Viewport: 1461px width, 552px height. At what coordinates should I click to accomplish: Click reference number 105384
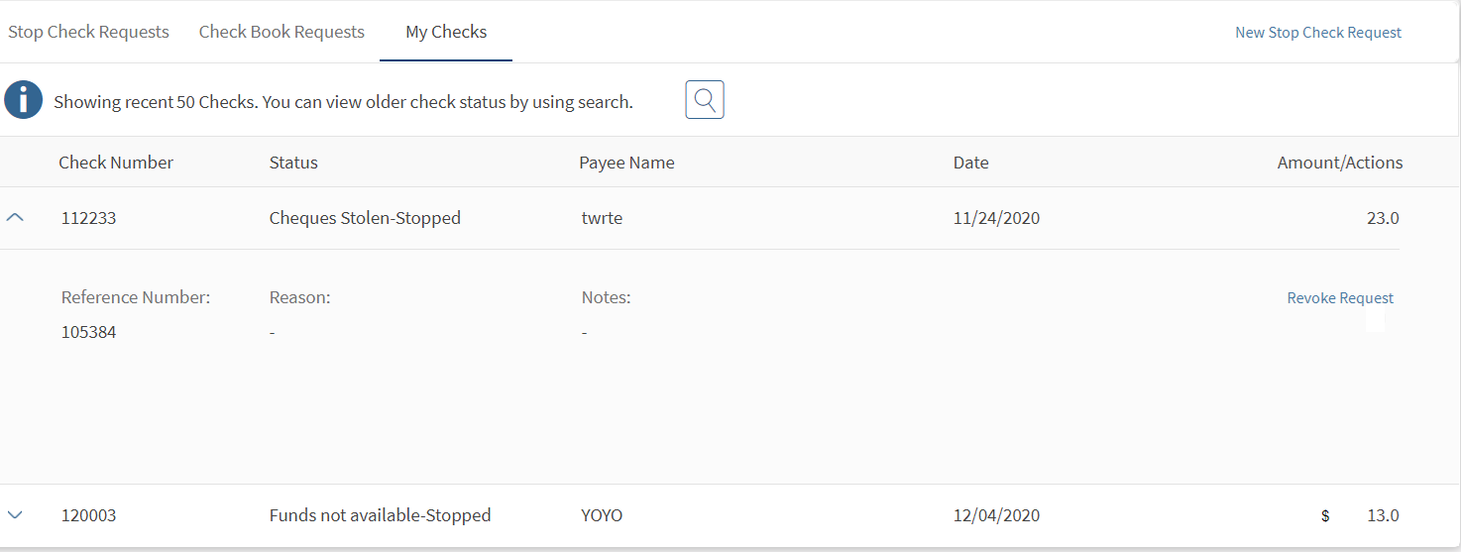coord(88,332)
